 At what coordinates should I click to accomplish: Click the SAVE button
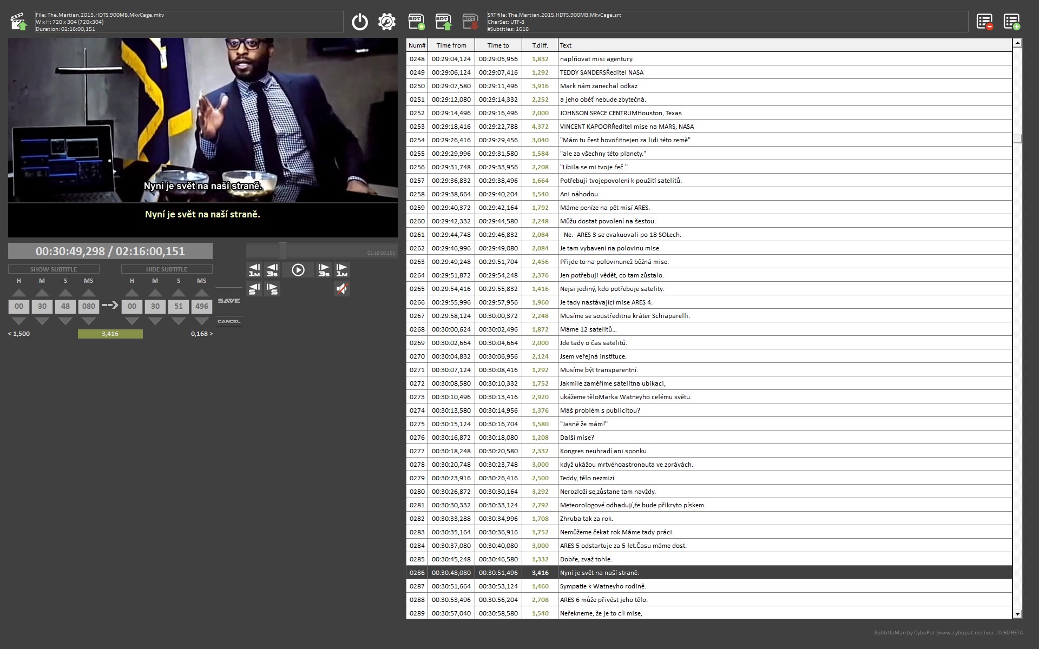pos(229,301)
